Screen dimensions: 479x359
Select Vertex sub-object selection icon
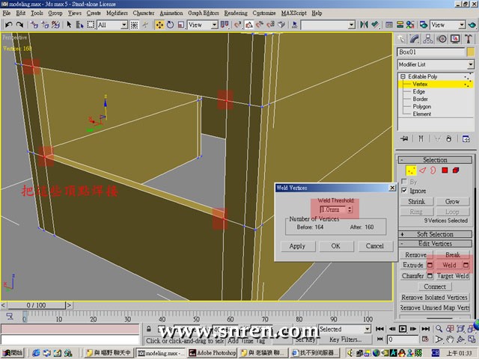(x=411, y=171)
